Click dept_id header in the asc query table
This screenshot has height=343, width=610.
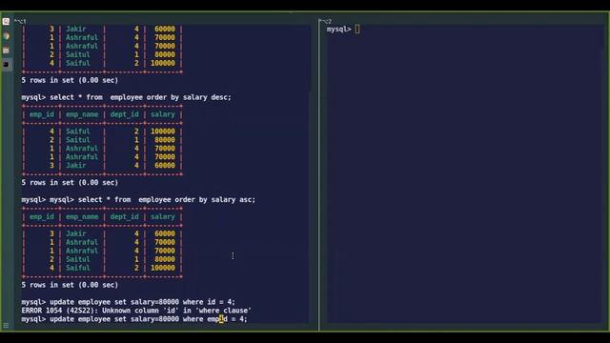coord(125,217)
